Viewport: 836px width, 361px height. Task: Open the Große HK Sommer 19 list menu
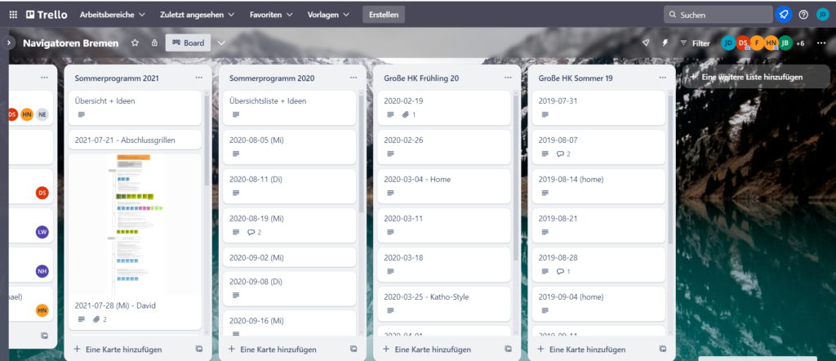click(663, 78)
